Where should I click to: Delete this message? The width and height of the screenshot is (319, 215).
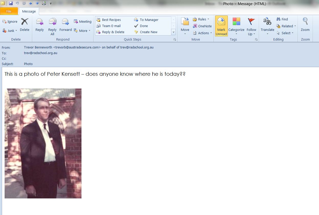click(25, 25)
